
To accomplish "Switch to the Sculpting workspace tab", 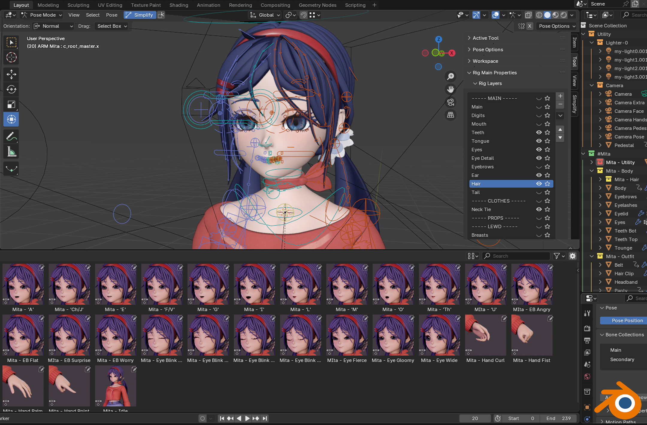I will [78, 5].
